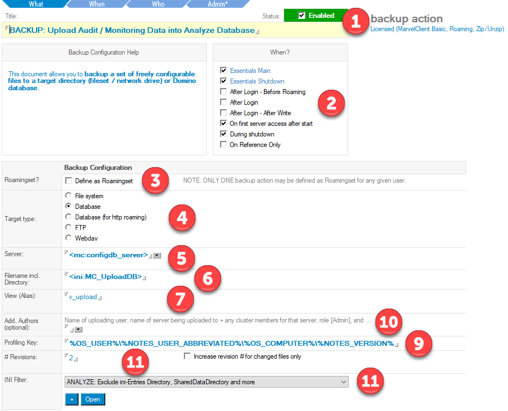Viewport: 508px width, 411px height.
Task: Click the Profiling Key field
Action: click(x=231, y=343)
